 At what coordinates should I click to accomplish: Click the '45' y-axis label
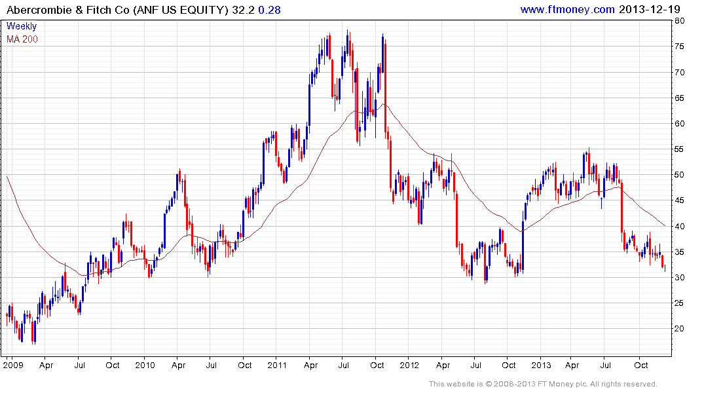(x=679, y=200)
